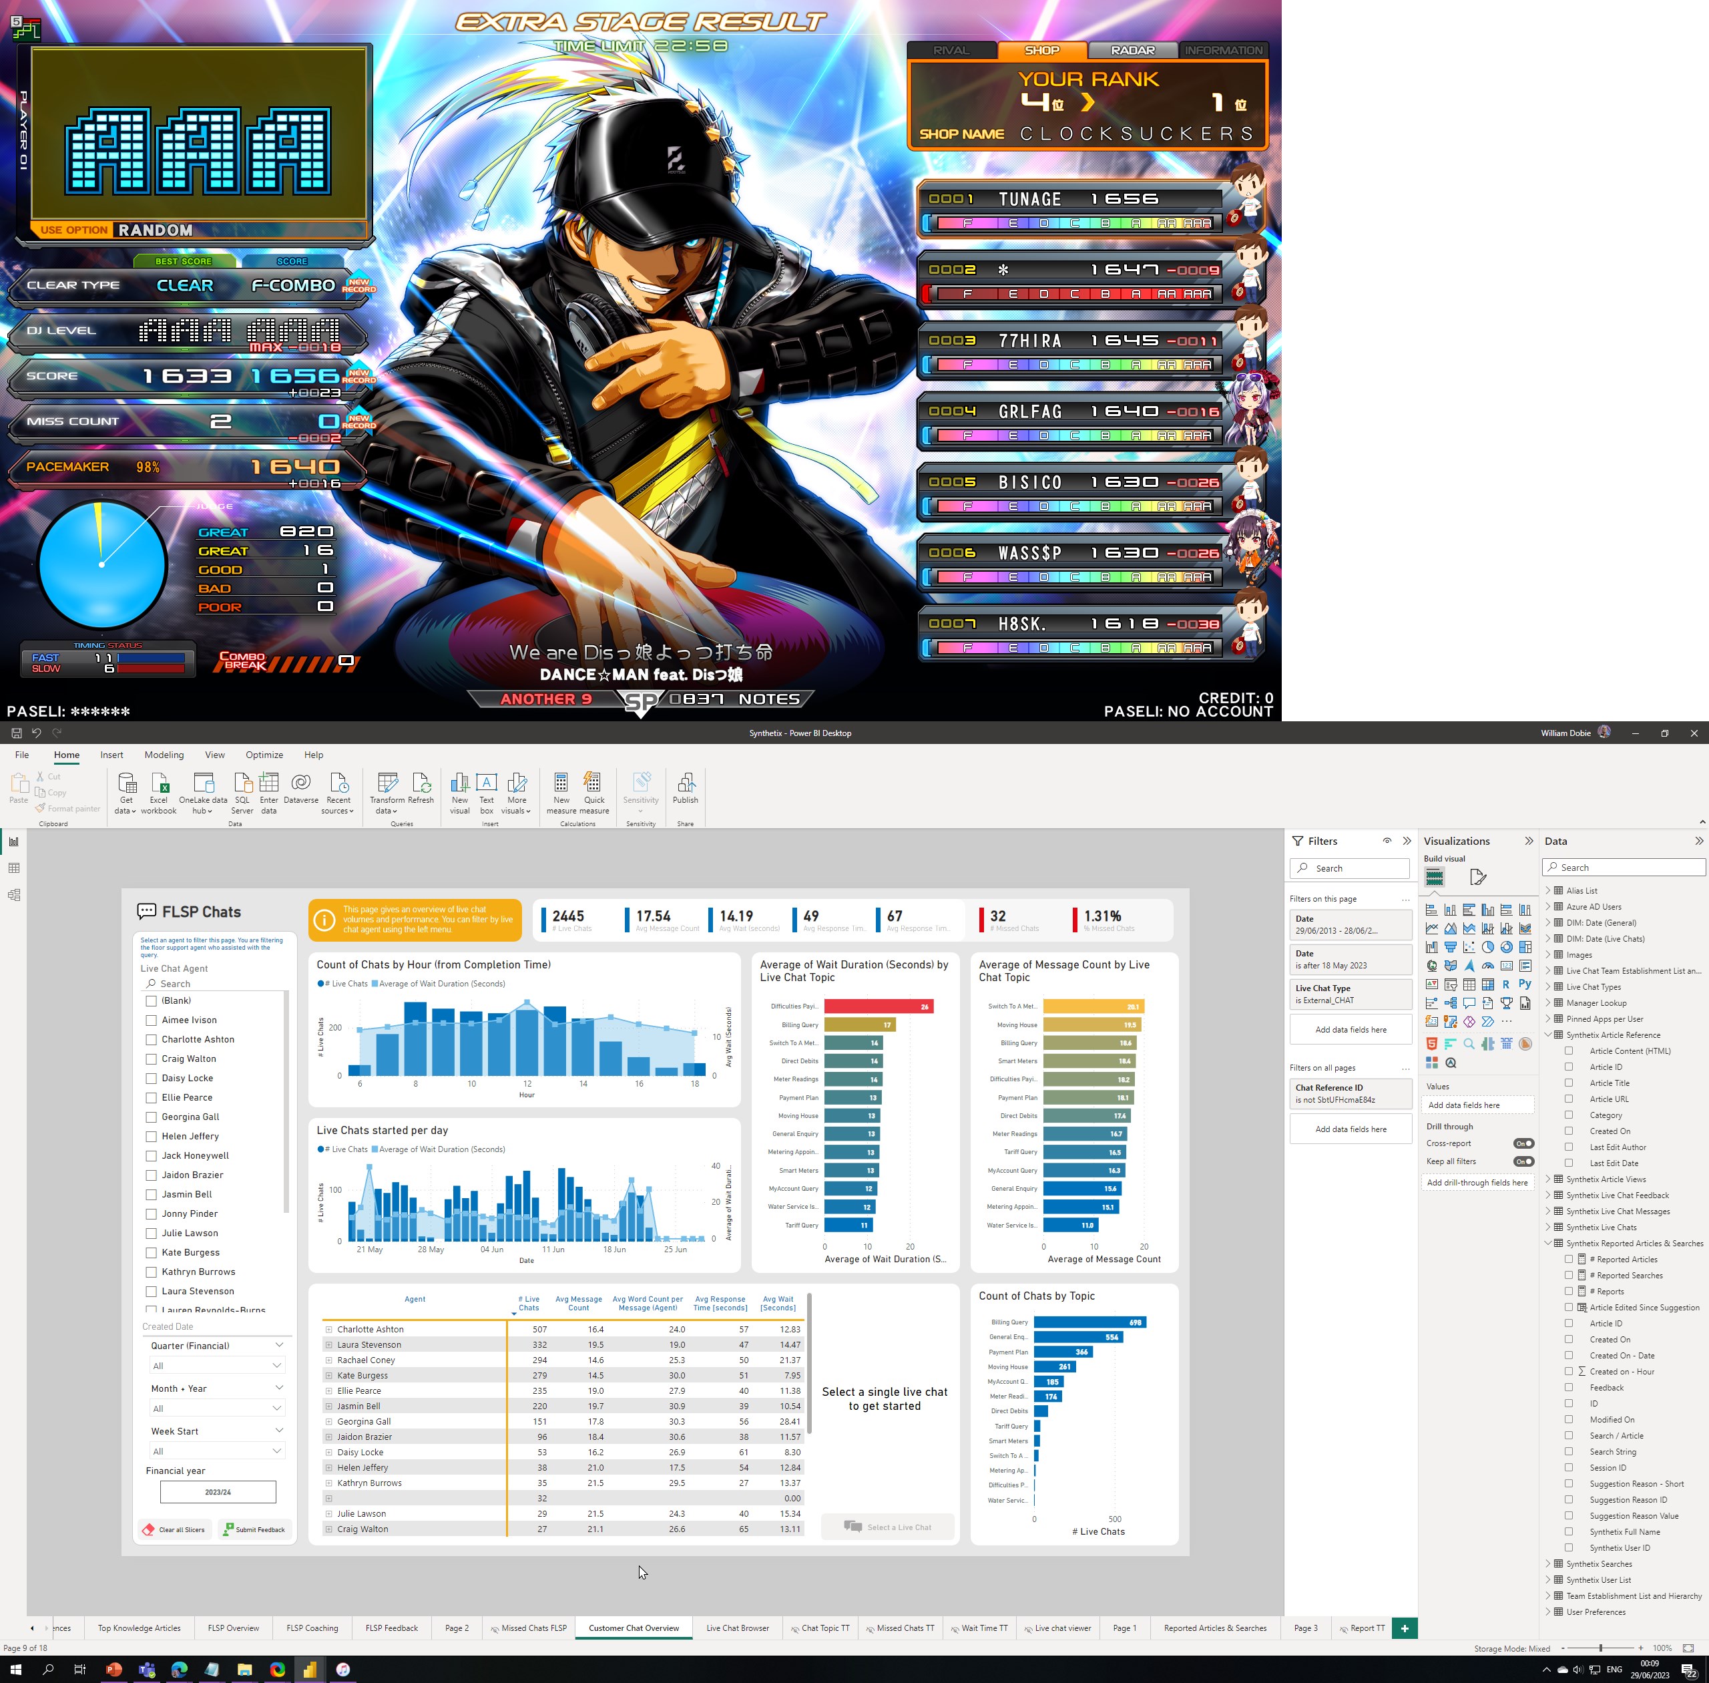Switch to Model view in left sidebar
The height and width of the screenshot is (1683, 1709).
pos(13,894)
